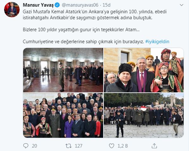Click the @mansuryavas06 handle
189x151 pixels.
(80, 5)
